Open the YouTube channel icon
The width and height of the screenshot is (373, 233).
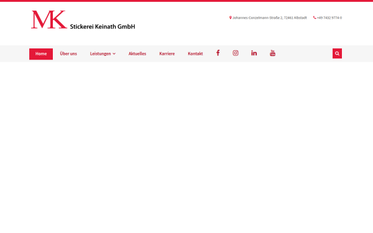click(273, 53)
